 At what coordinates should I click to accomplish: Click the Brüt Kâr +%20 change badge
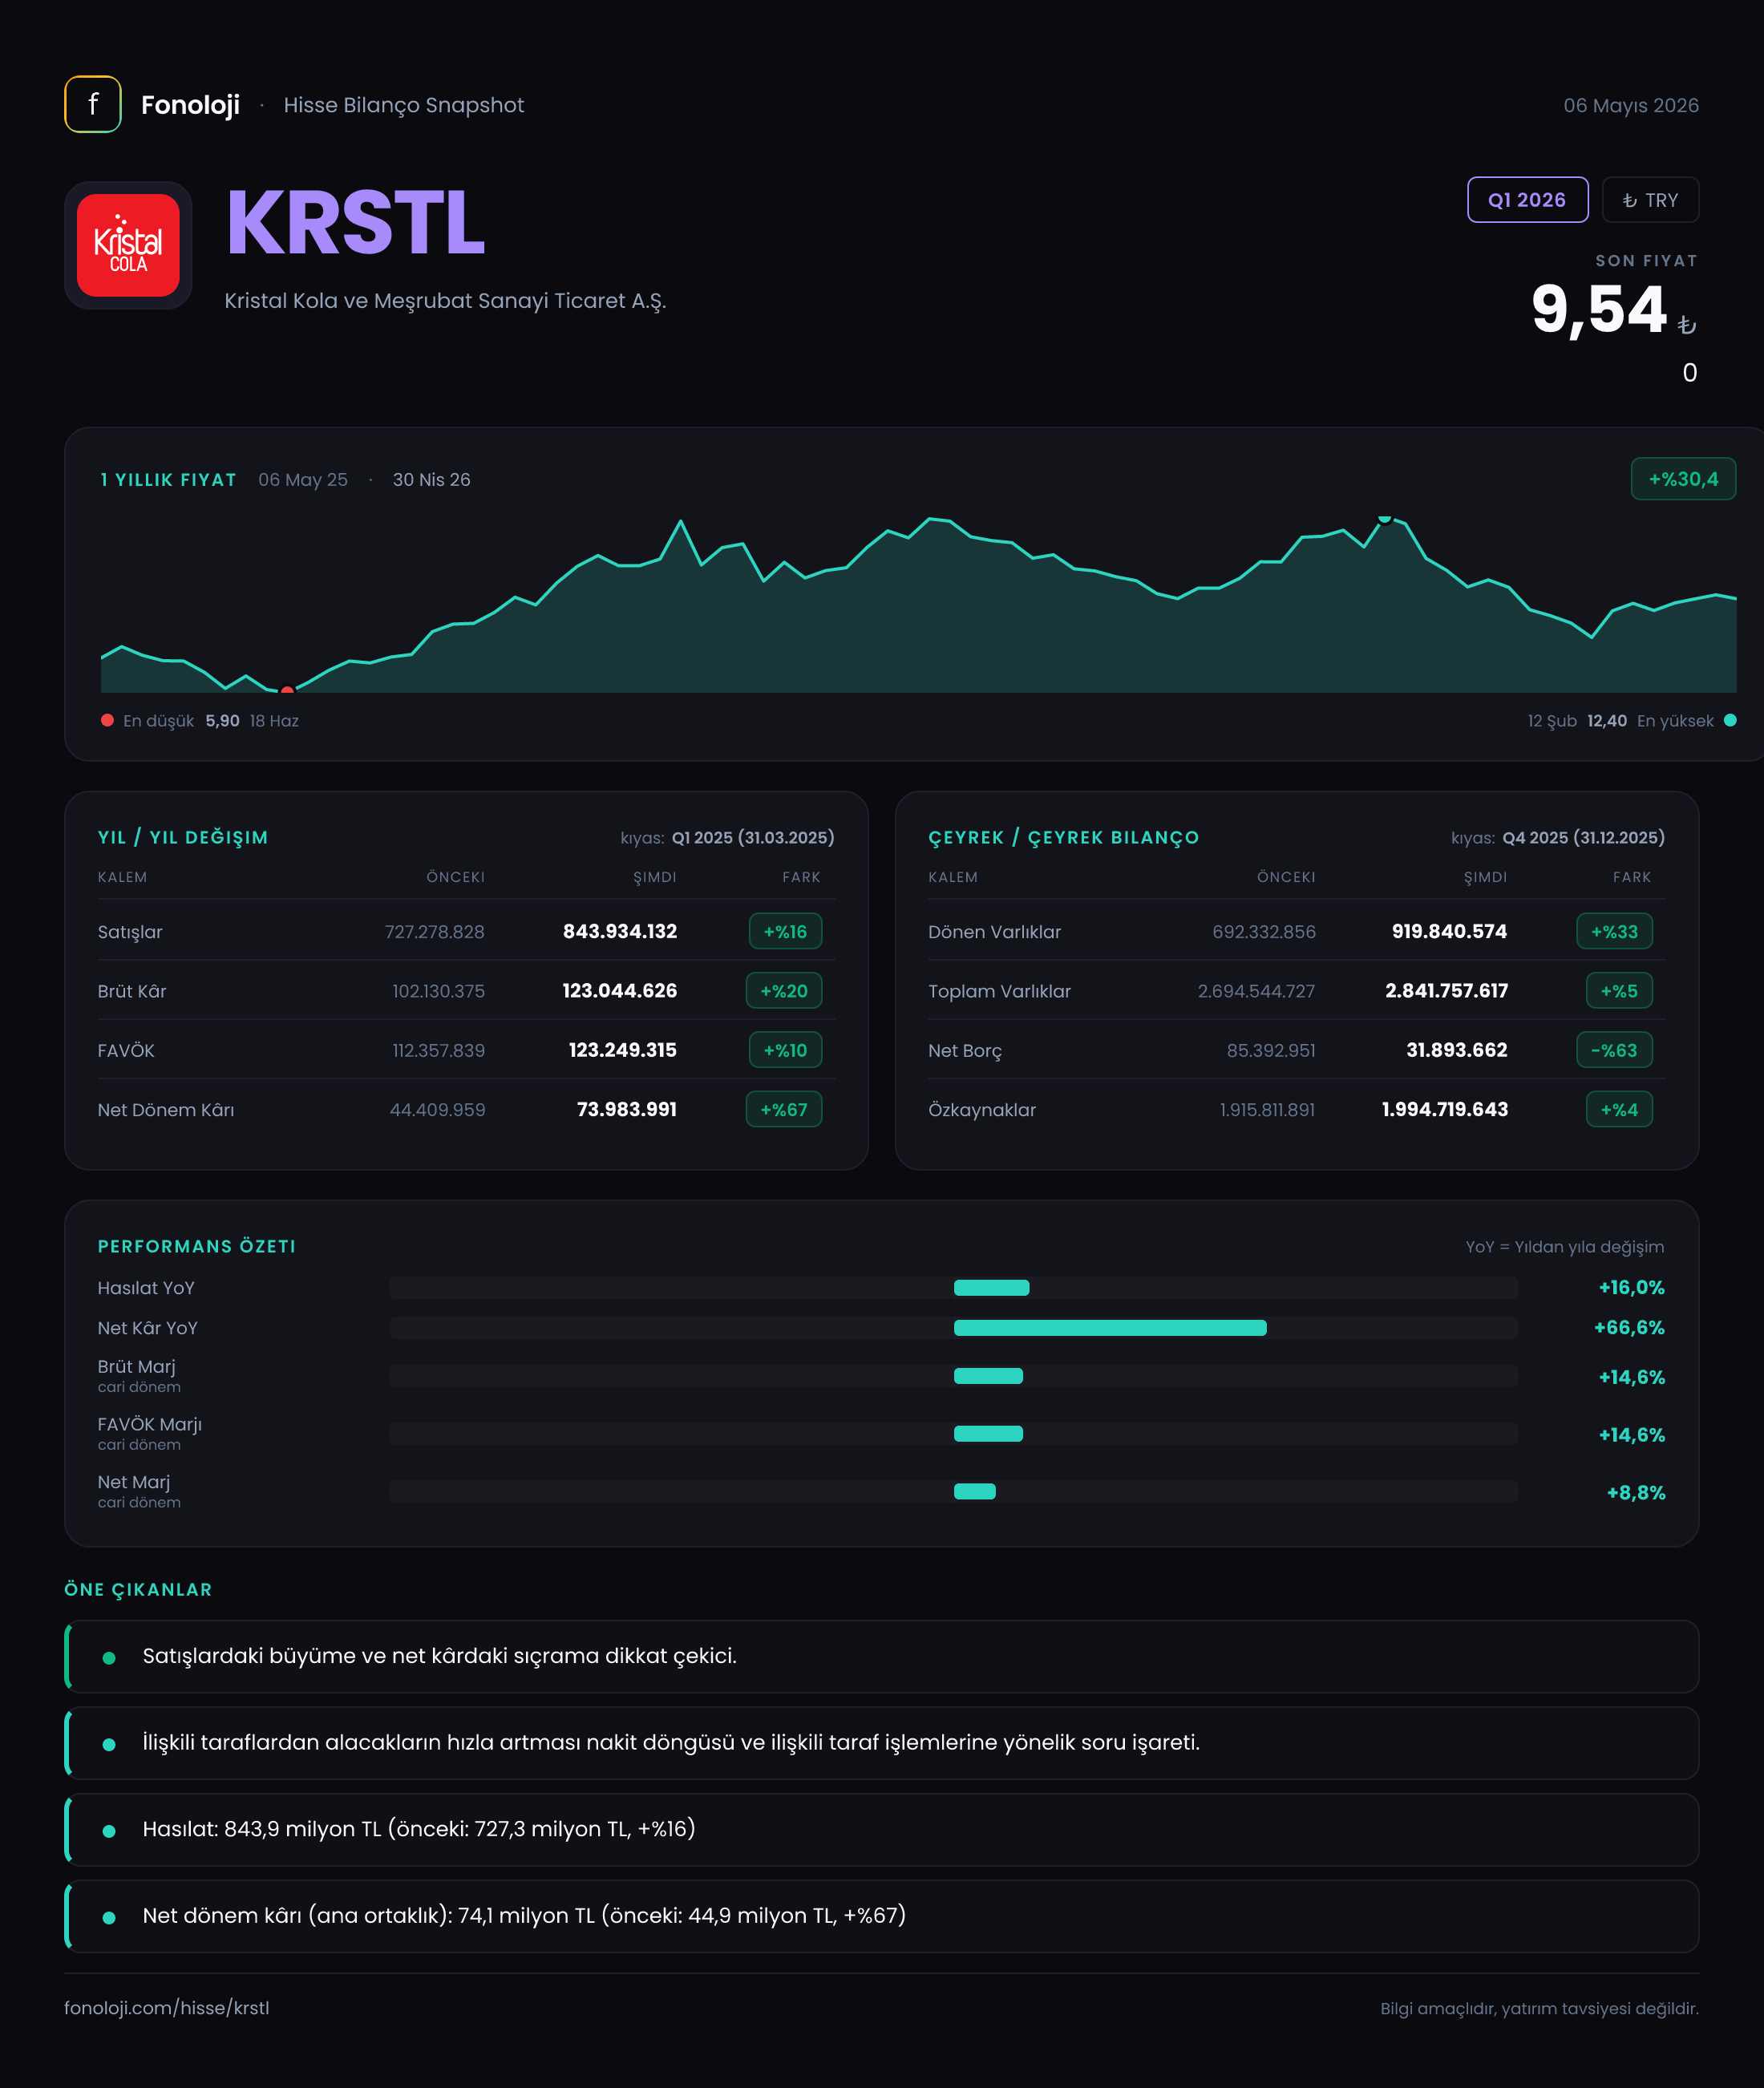(x=784, y=991)
